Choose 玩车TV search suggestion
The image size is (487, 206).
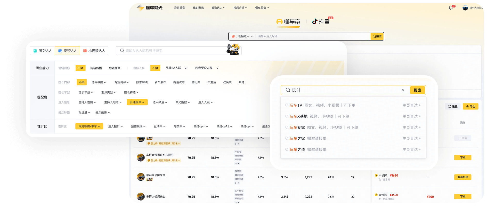(x=353, y=105)
